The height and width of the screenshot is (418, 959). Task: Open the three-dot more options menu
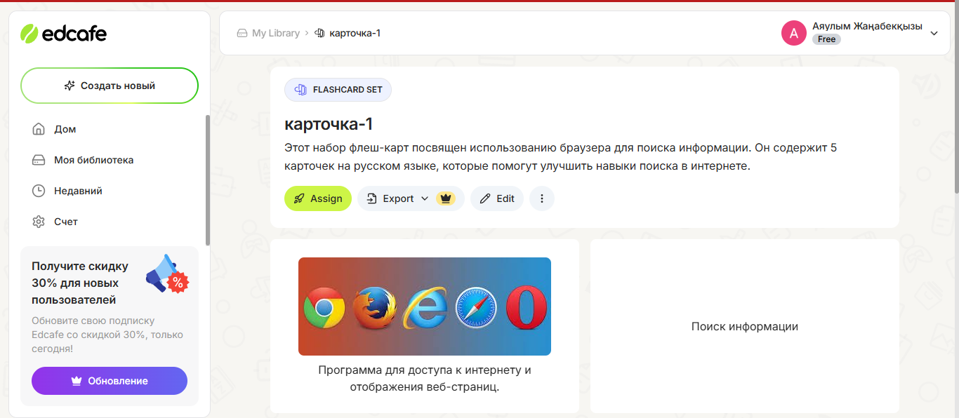(x=542, y=198)
